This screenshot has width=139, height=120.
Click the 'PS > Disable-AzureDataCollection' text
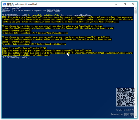[50, 33]
